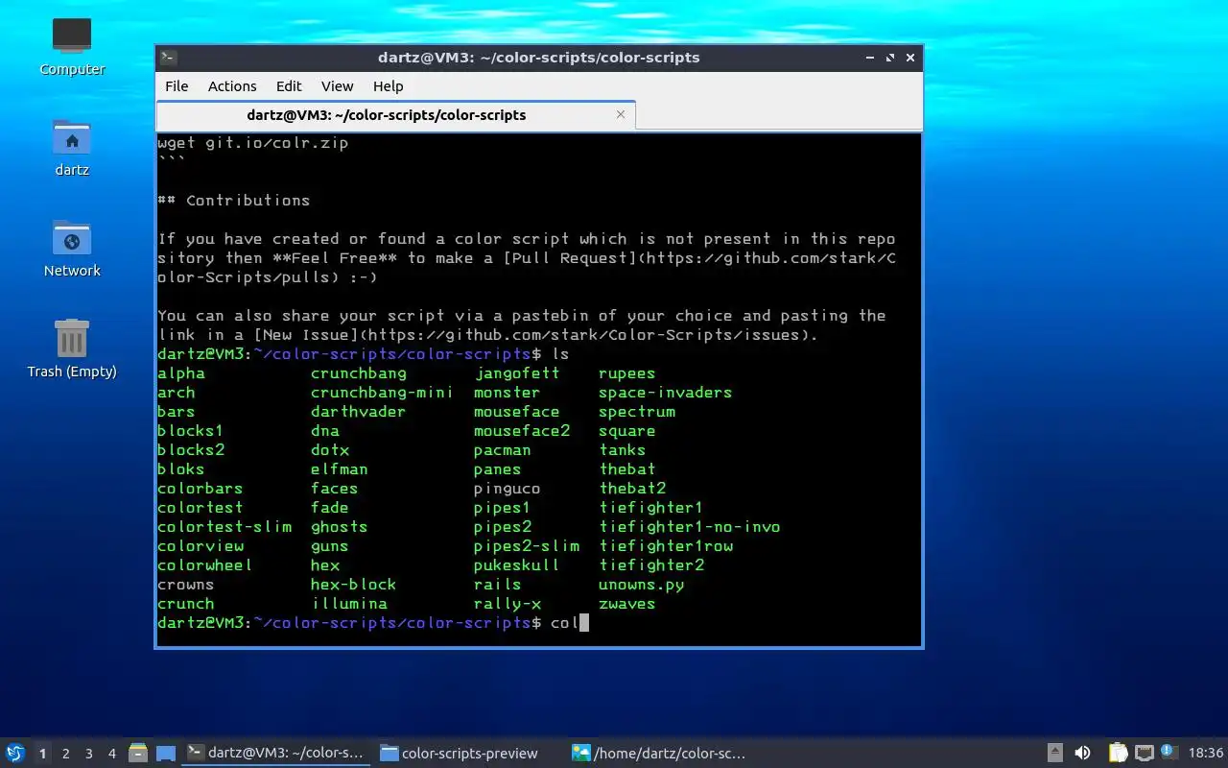Activate terminal window in taskbar
1228x768 pixels.
pos(276,753)
